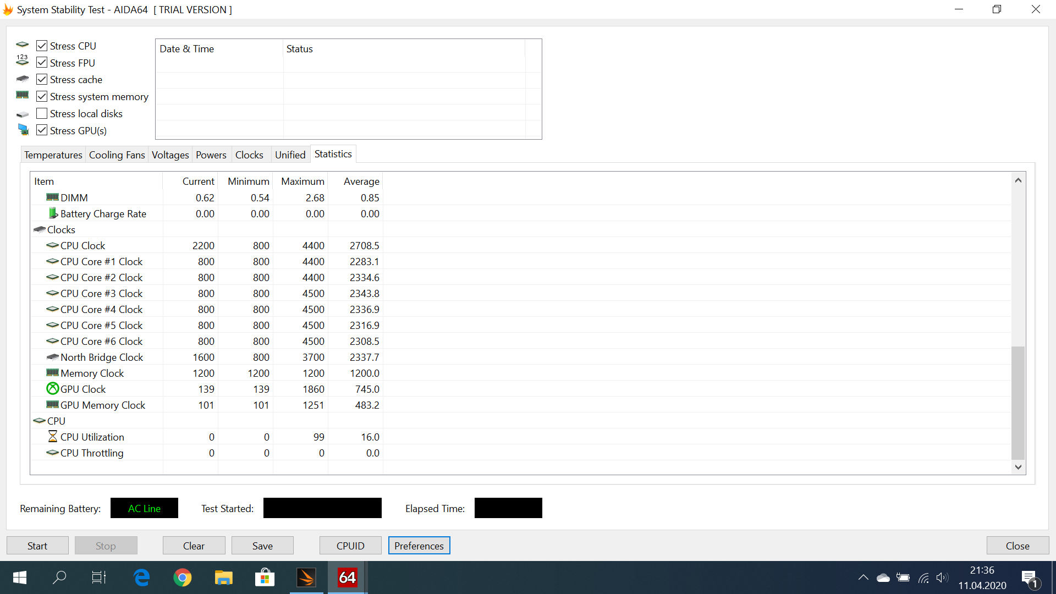Image resolution: width=1056 pixels, height=594 pixels.
Task: Click the CPU Throttling row icon
Action: [52, 453]
